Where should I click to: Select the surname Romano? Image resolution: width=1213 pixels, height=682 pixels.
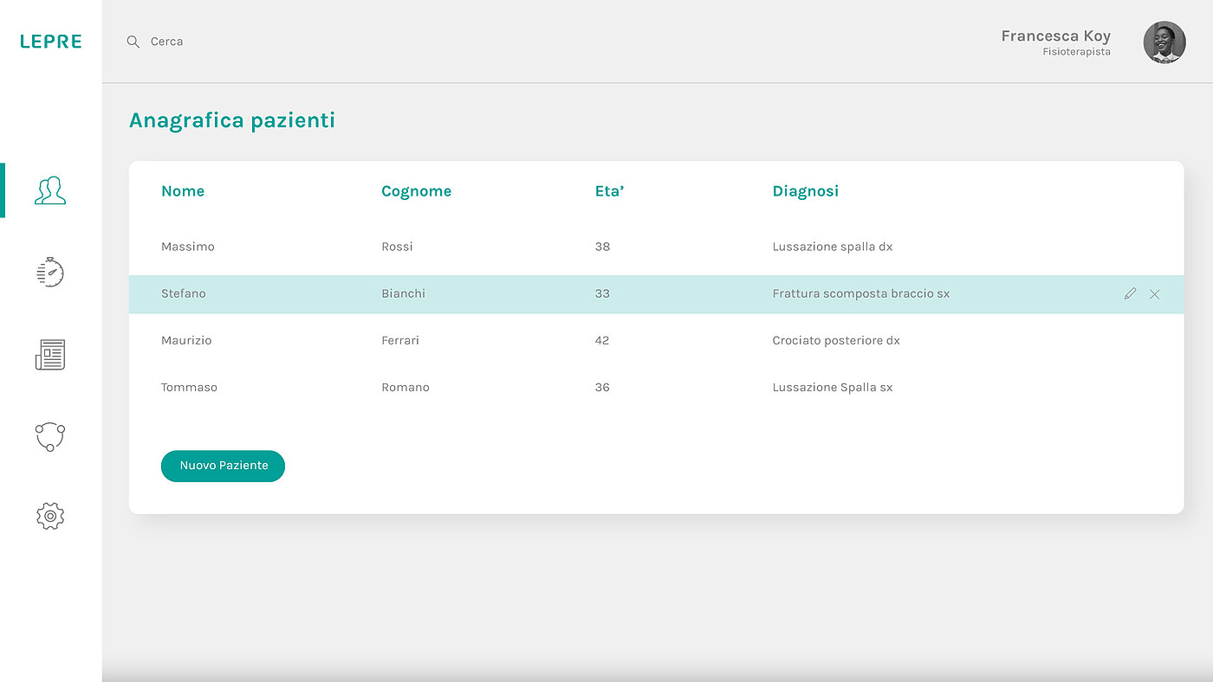405,387
